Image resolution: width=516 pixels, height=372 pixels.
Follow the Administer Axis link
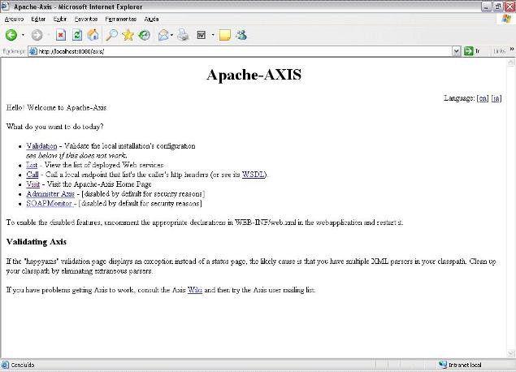click(50, 193)
